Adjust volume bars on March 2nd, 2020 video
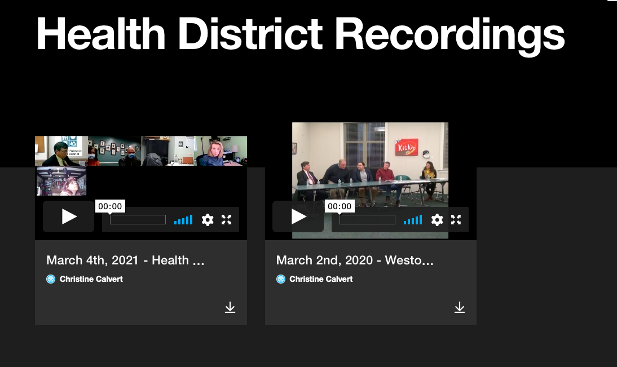This screenshot has height=367, width=617. coord(413,220)
